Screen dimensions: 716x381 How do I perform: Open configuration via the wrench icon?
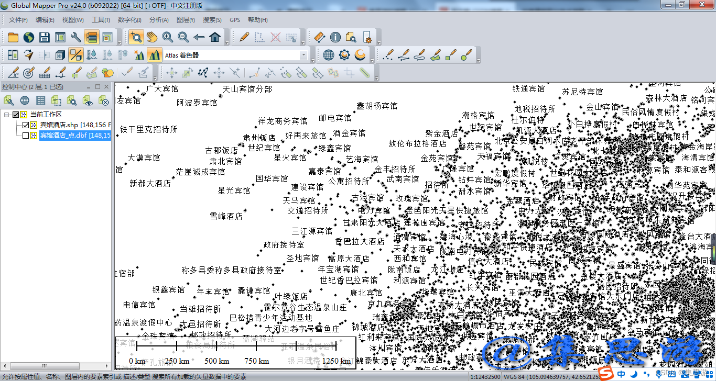[x=76, y=37]
